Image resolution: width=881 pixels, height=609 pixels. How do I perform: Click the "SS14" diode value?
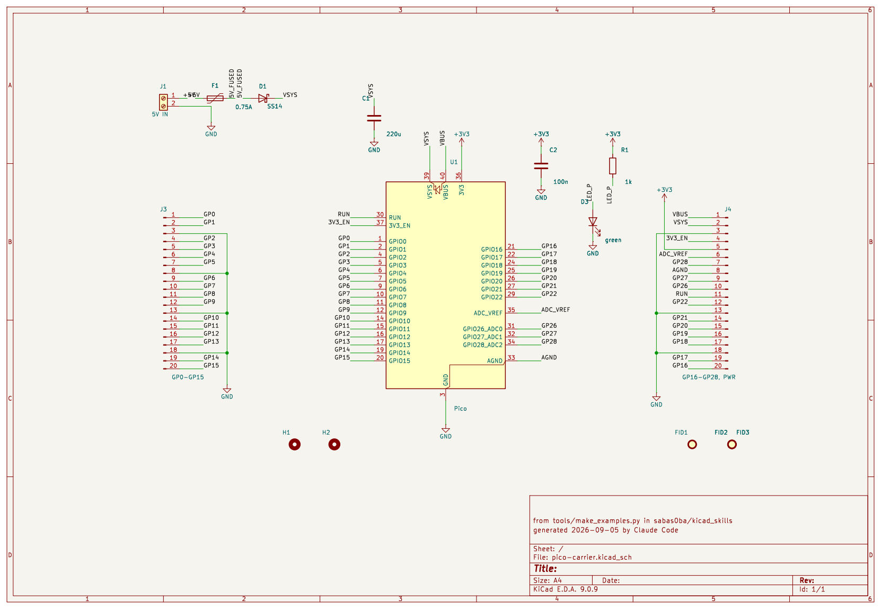point(275,107)
